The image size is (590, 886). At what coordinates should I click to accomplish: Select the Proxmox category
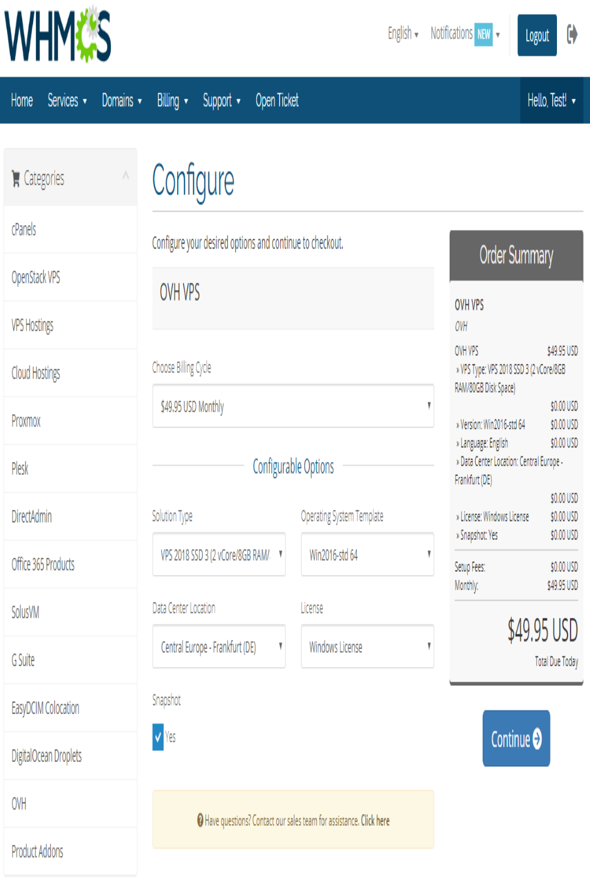[70, 421]
